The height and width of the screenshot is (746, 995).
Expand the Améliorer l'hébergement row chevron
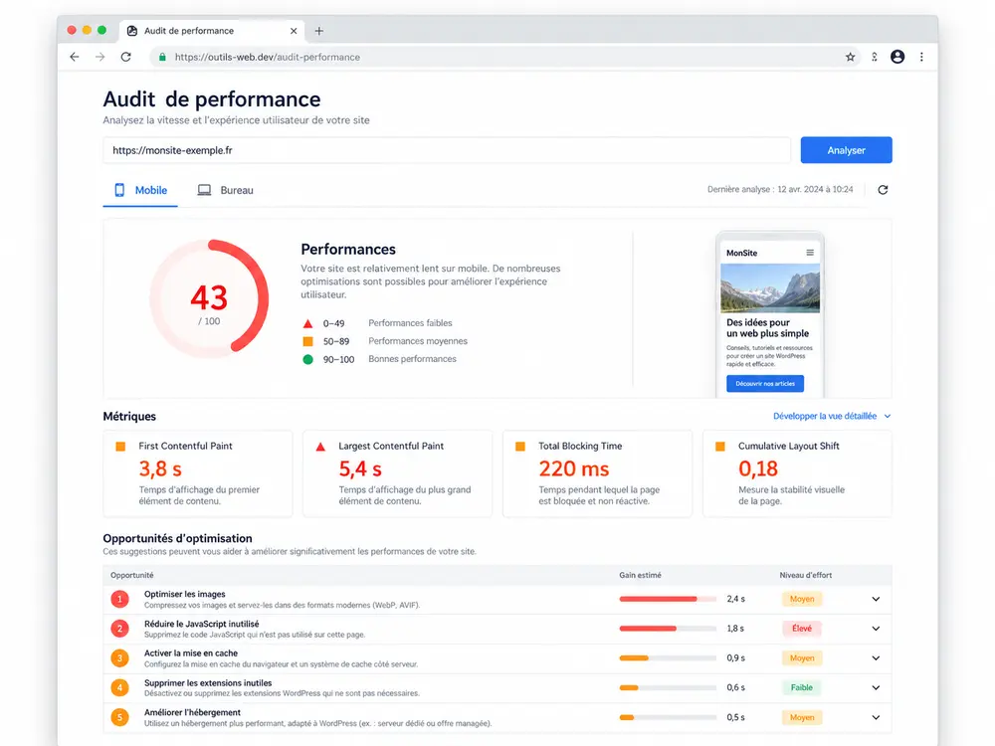pyautogui.click(x=876, y=717)
